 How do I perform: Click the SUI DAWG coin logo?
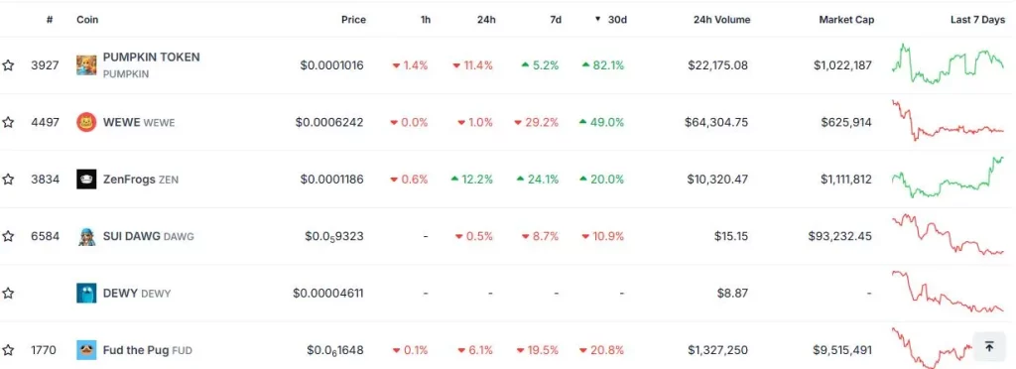(x=86, y=236)
